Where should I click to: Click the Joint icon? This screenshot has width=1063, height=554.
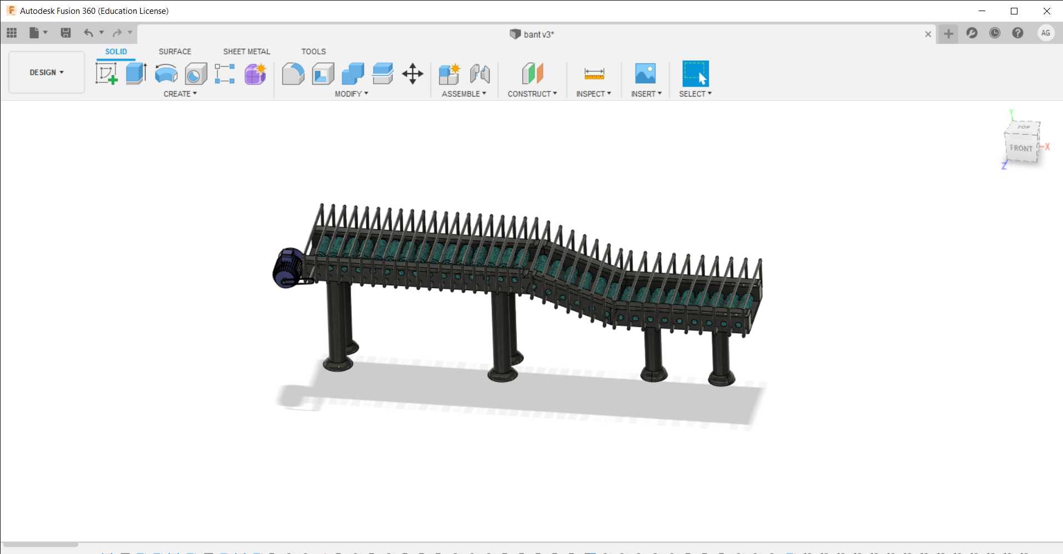[x=480, y=73]
